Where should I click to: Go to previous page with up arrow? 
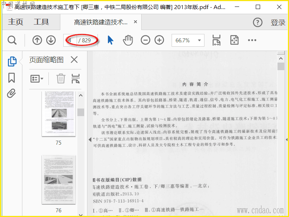coord(37,40)
